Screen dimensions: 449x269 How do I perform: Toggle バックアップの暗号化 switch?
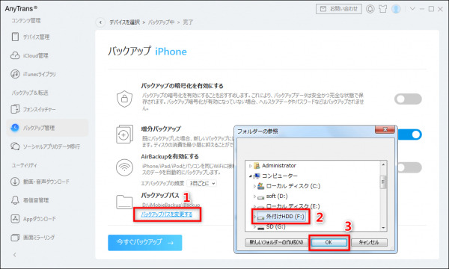pos(408,99)
